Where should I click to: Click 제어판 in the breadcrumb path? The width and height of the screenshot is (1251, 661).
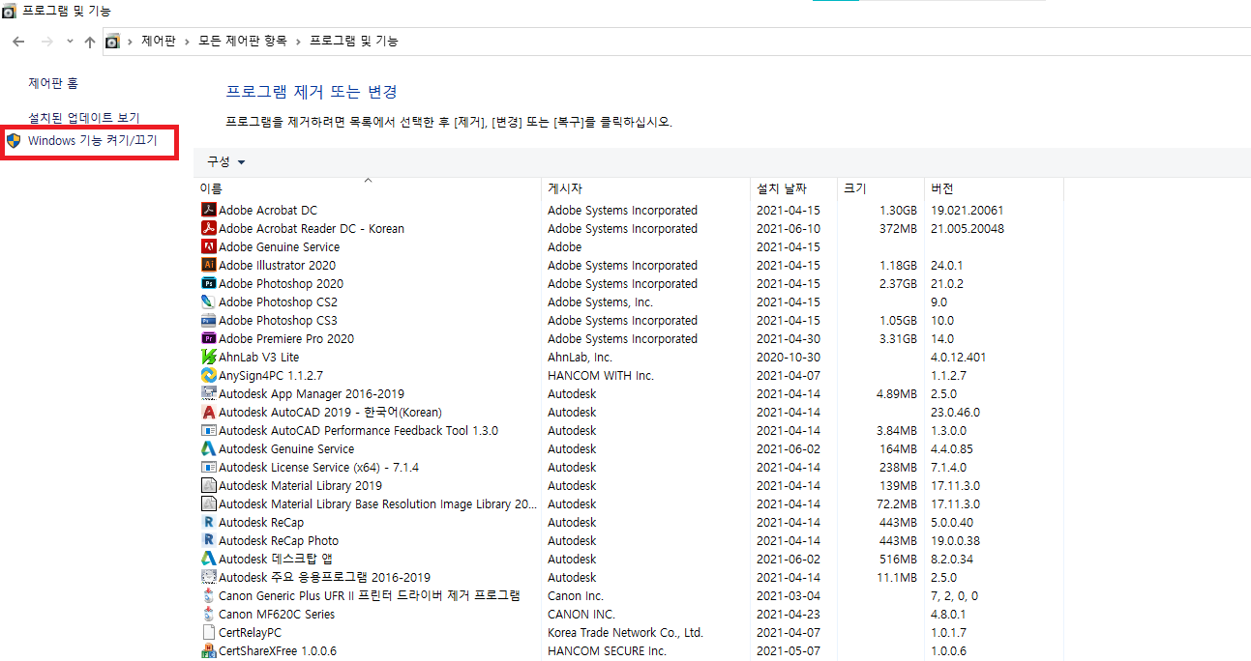(x=159, y=42)
